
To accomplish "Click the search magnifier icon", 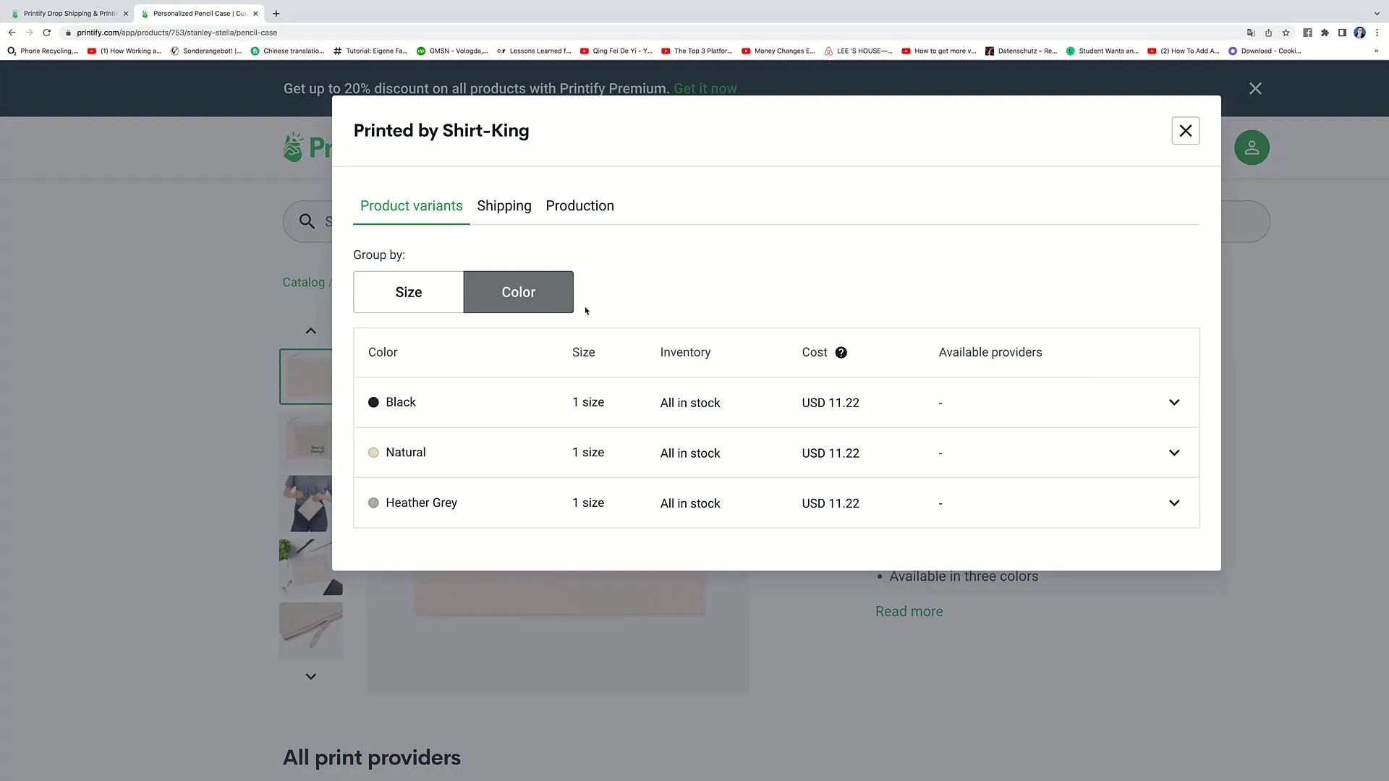I will click(307, 221).
